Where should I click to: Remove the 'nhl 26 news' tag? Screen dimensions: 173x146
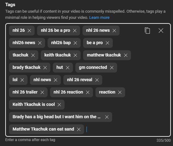pyautogui.click(x=114, y=31)
